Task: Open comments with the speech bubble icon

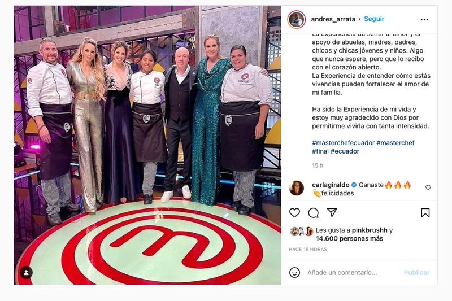Action: [x=313, y=213]
